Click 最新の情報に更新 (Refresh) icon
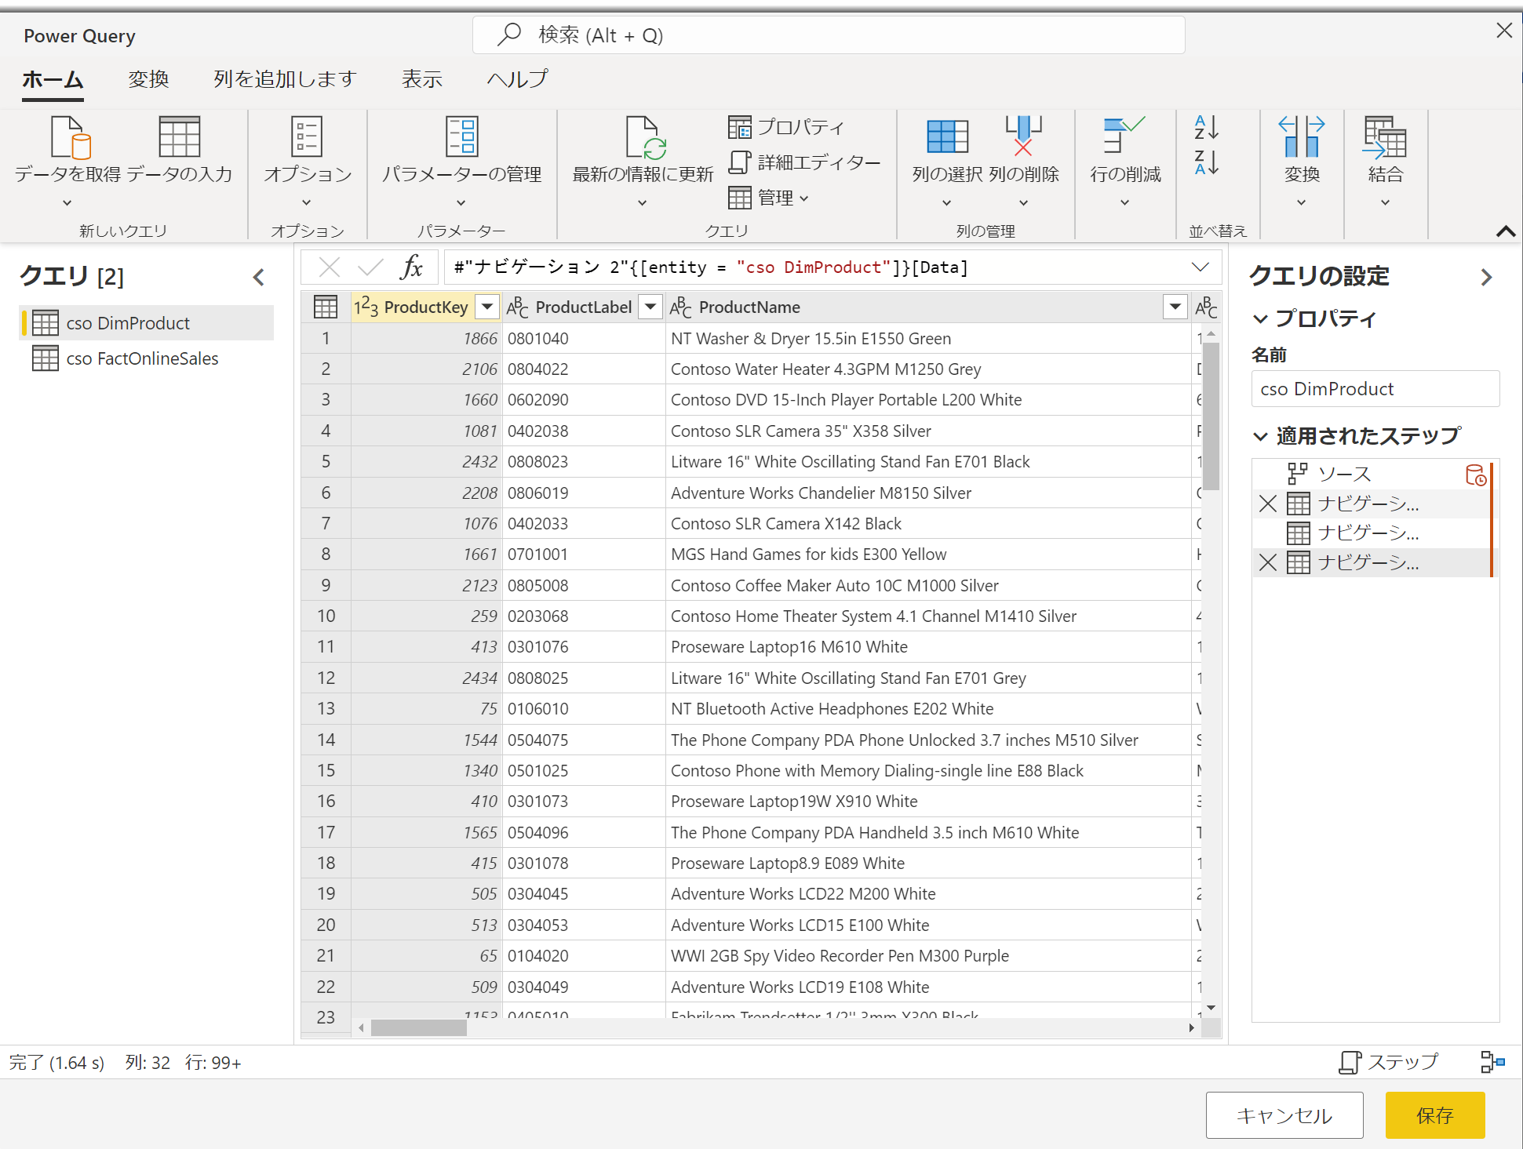This screenshot has height=1149, width=1523. pyautogui.click(x=643, y=139)
